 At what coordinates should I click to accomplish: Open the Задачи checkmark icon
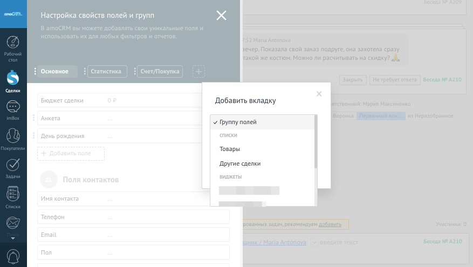13,166
